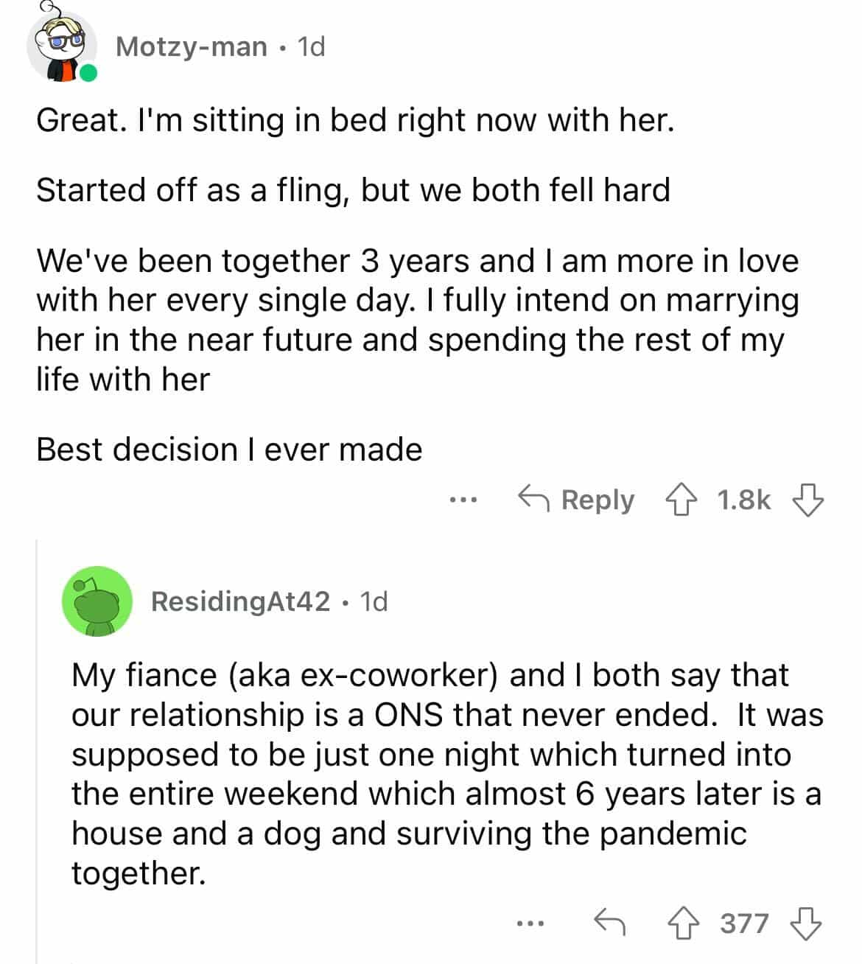Downvote Motzy-man's comment

tap(807, 500)
